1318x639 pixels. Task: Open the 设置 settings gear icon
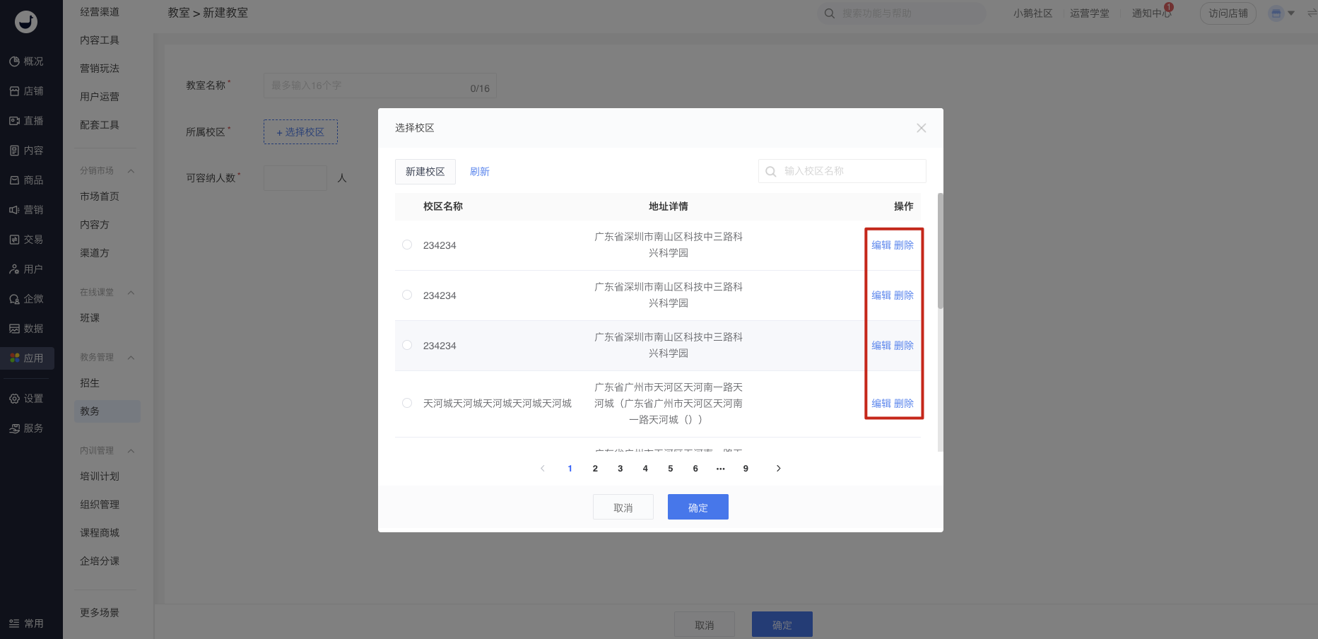pyautogui.click(x=14, y=399)
